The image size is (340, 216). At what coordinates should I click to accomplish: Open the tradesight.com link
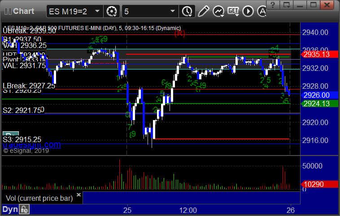(x=32, y=144)
